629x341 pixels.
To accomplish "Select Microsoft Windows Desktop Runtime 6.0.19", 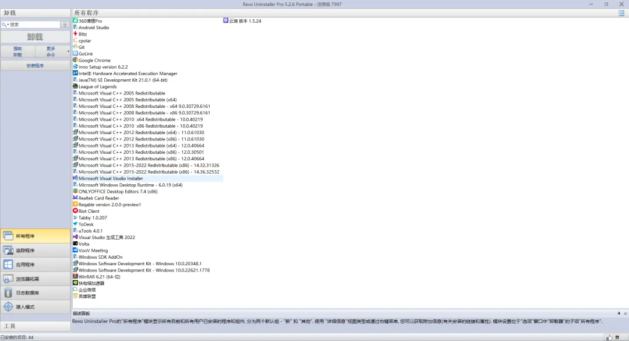I will (x=130, y=185).
